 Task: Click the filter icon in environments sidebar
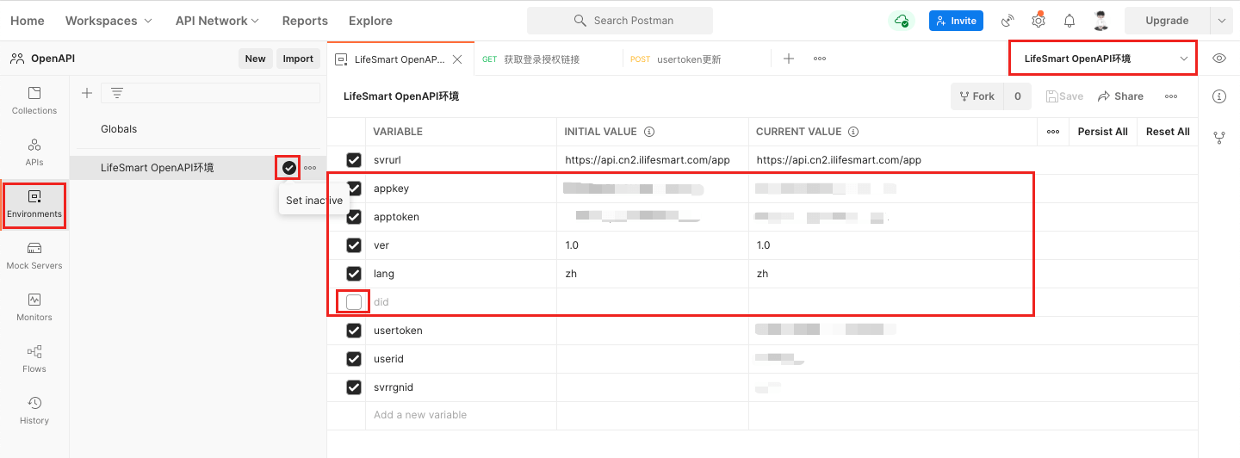point(117,93)
